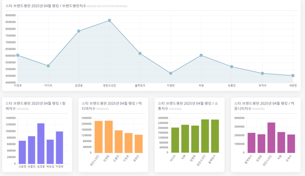Click the 2400000 y-axis value in 미디어지수 chart

(87, 118)
